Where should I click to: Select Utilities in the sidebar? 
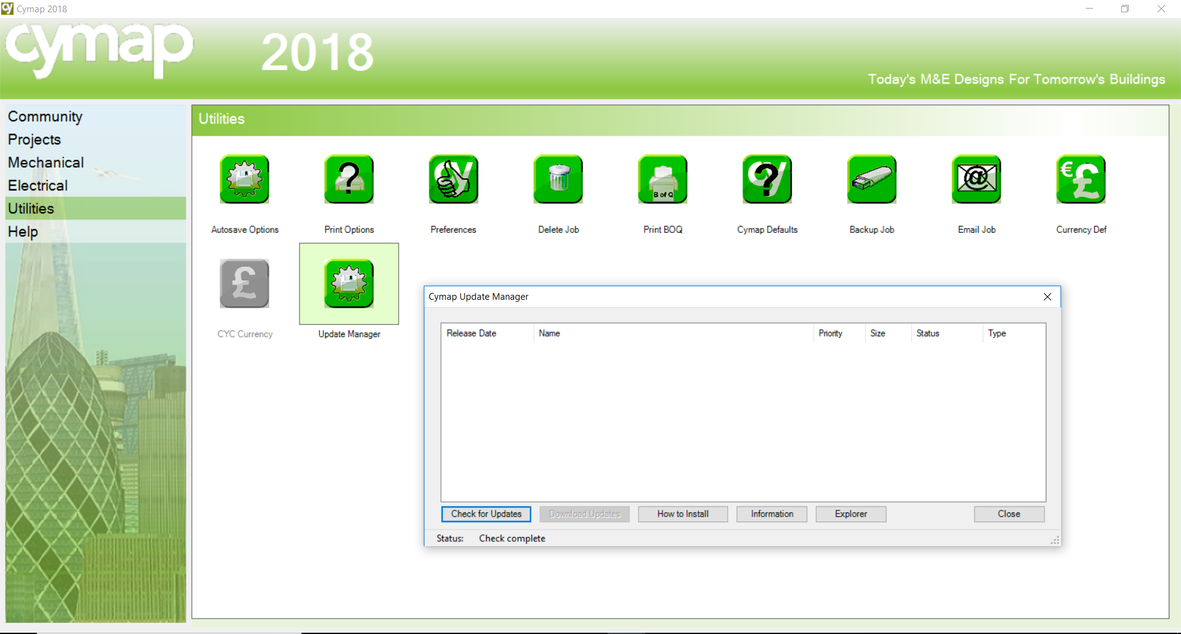click(95, 208)
